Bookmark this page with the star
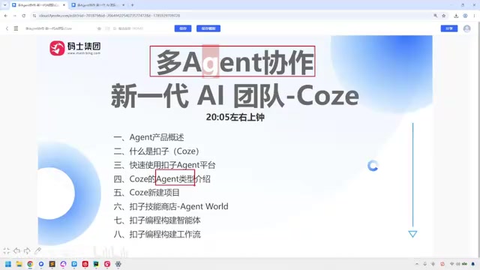Viewport: 480px width, 270px height. pyautogui.click(x=443, y=16)
